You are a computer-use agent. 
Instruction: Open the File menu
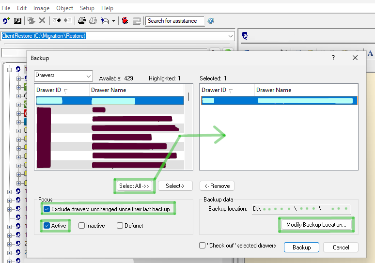coord(6,8)
